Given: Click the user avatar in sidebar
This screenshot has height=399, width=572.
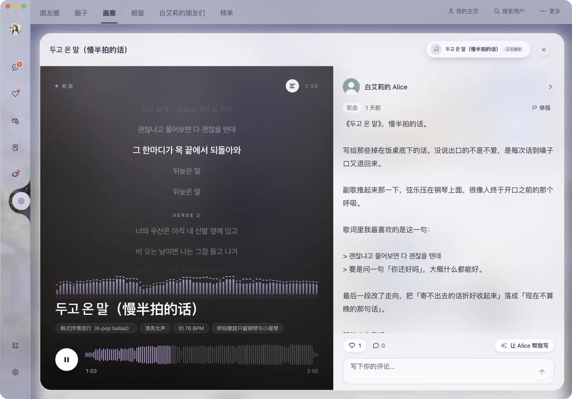Looking at the screenshot, I should point(15,29).
